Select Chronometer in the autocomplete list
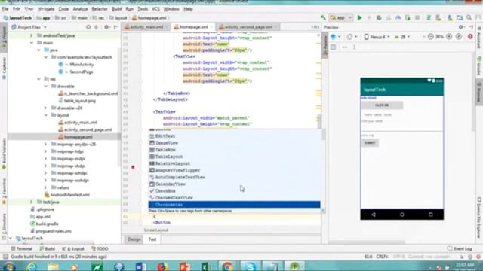The height and width of the screenshot is (271, 483). tap(234, 205)
